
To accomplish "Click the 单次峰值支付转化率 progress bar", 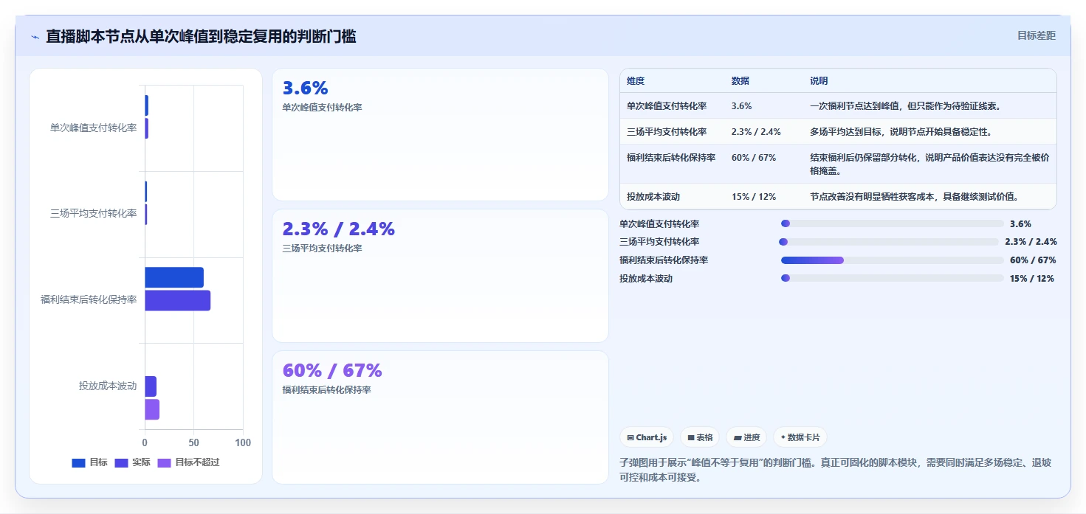I will (x=893, y=223).
